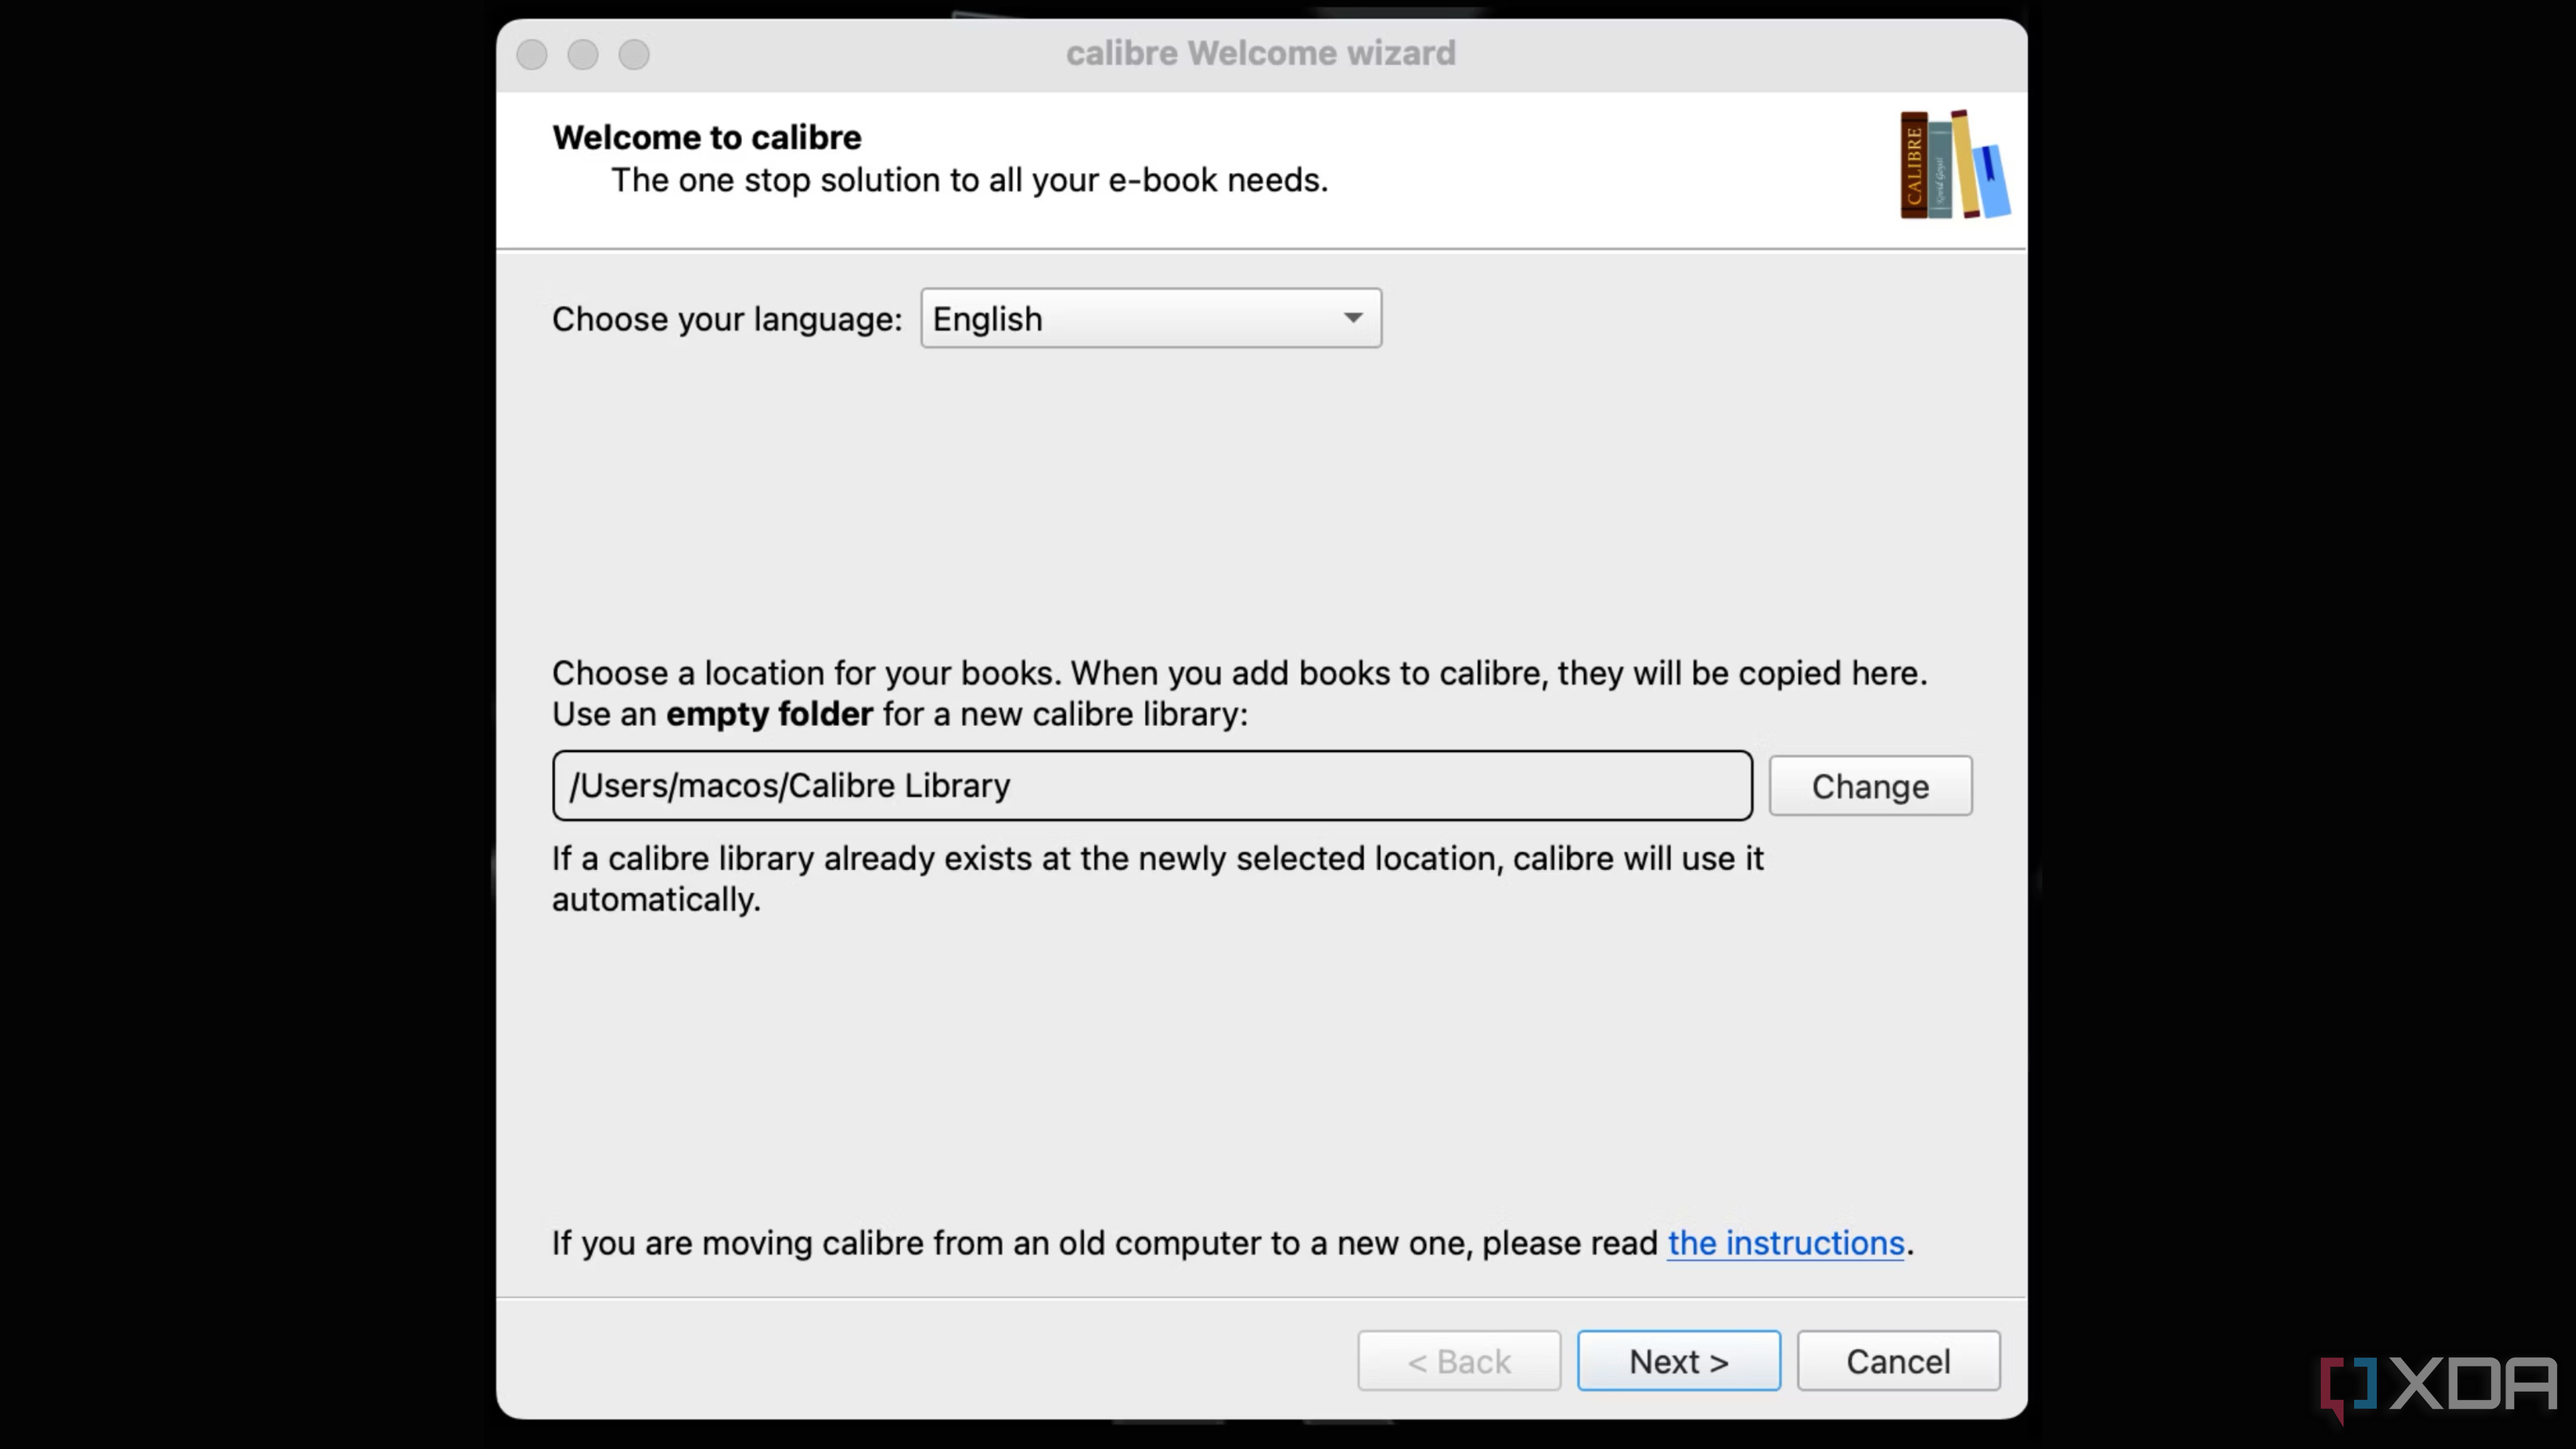The image size is (2576, 1449).
Task: Proceed with the Next > button
Action: tap(1679, 1361)
